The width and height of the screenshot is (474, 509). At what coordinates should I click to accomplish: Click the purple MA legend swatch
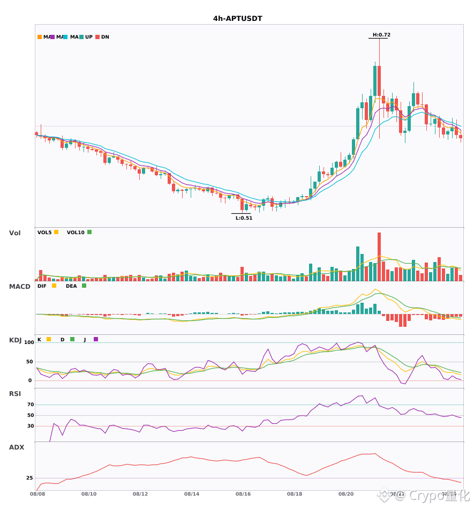tap(52, 37)
